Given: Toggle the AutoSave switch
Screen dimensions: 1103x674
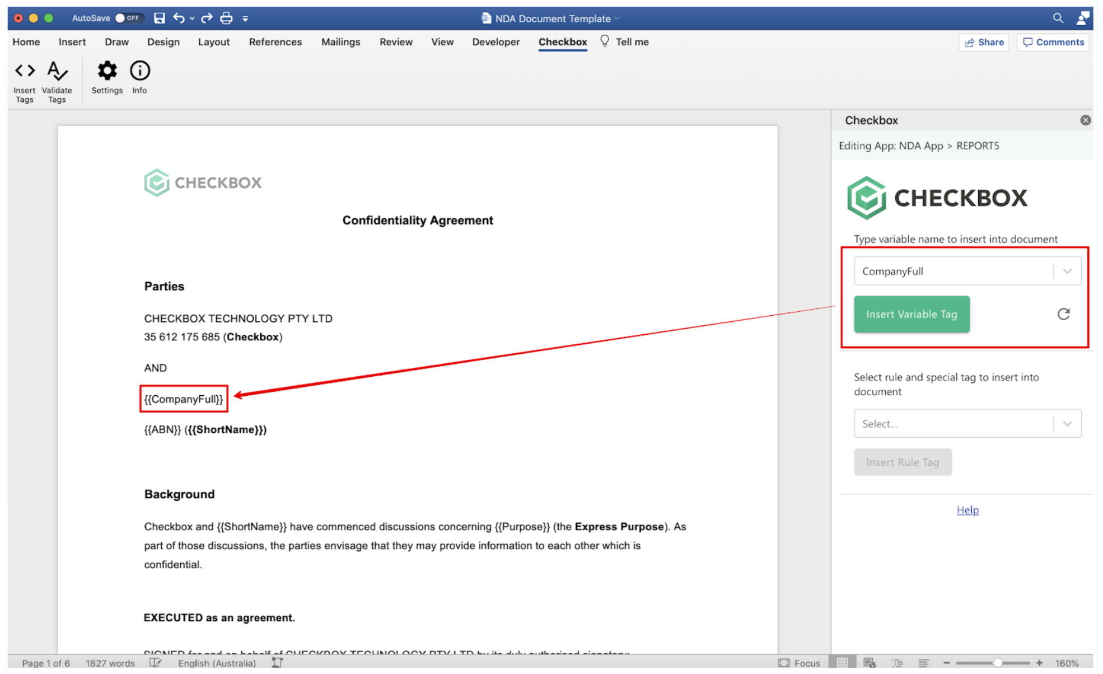Looking at the screenshot, I should (x=128, y=18).
